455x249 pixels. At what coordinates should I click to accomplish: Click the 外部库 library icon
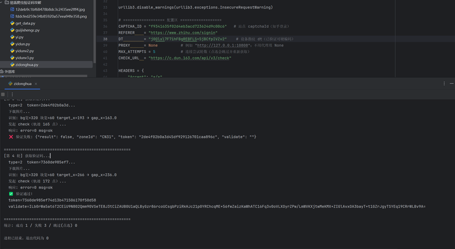pyautogui.click(x=2, y=72)
